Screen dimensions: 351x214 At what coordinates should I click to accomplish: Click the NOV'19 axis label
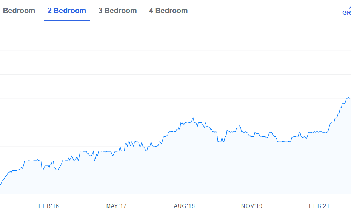(252, 206)
